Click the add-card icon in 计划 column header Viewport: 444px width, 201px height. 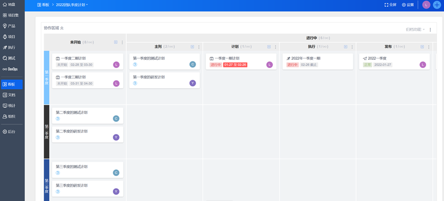tap(269, 47)
